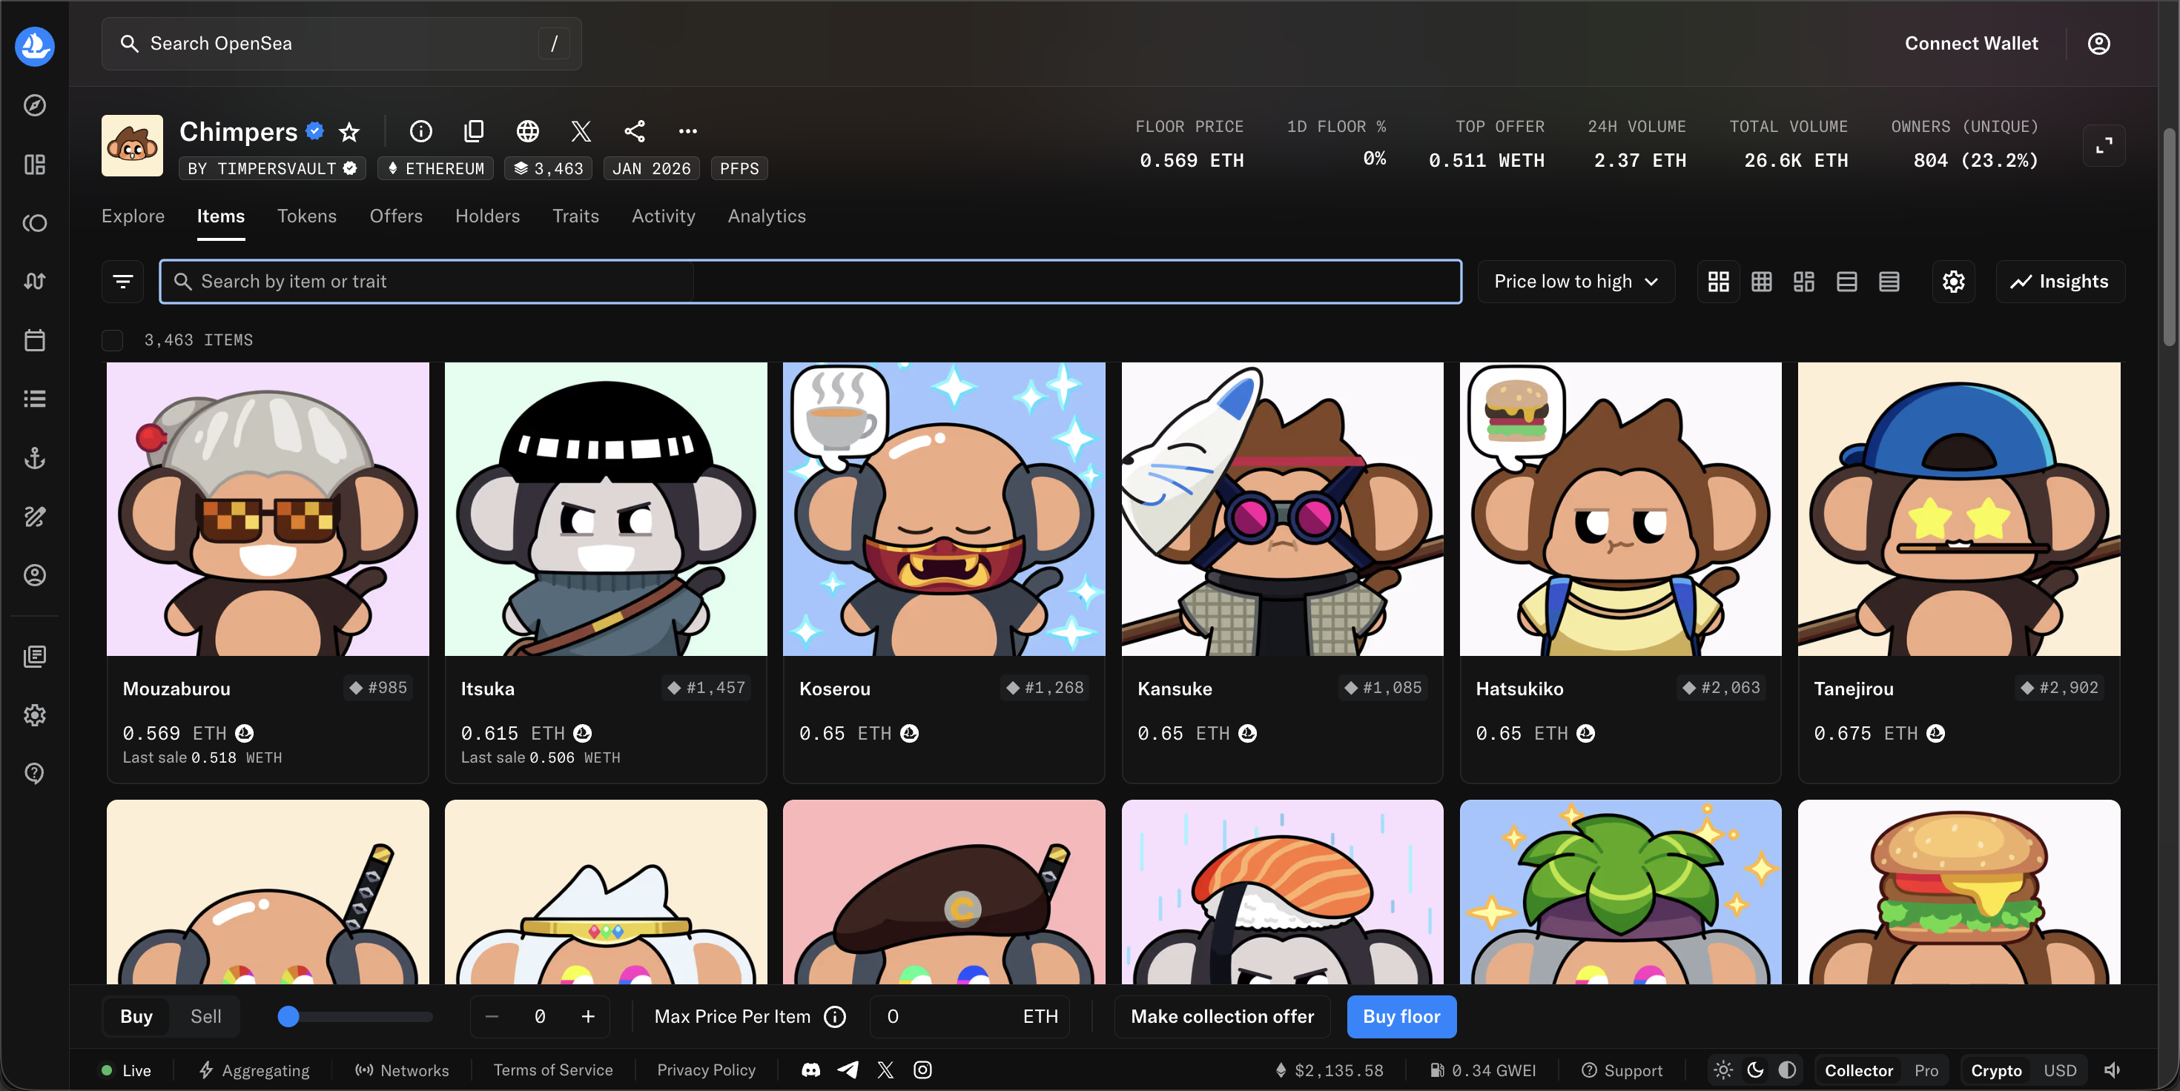Open the Price low to high dropdown
Screen dimensions: 2180x1091
tap(1576, 282)
